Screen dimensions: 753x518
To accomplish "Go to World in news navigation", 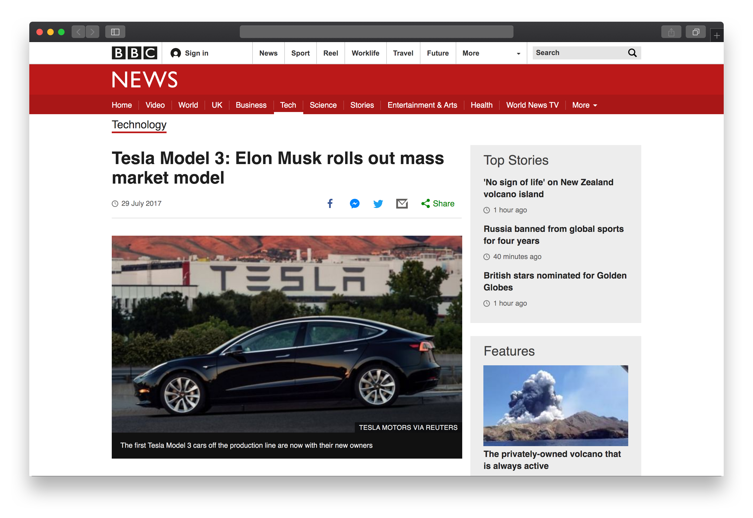I will [188, 105].
